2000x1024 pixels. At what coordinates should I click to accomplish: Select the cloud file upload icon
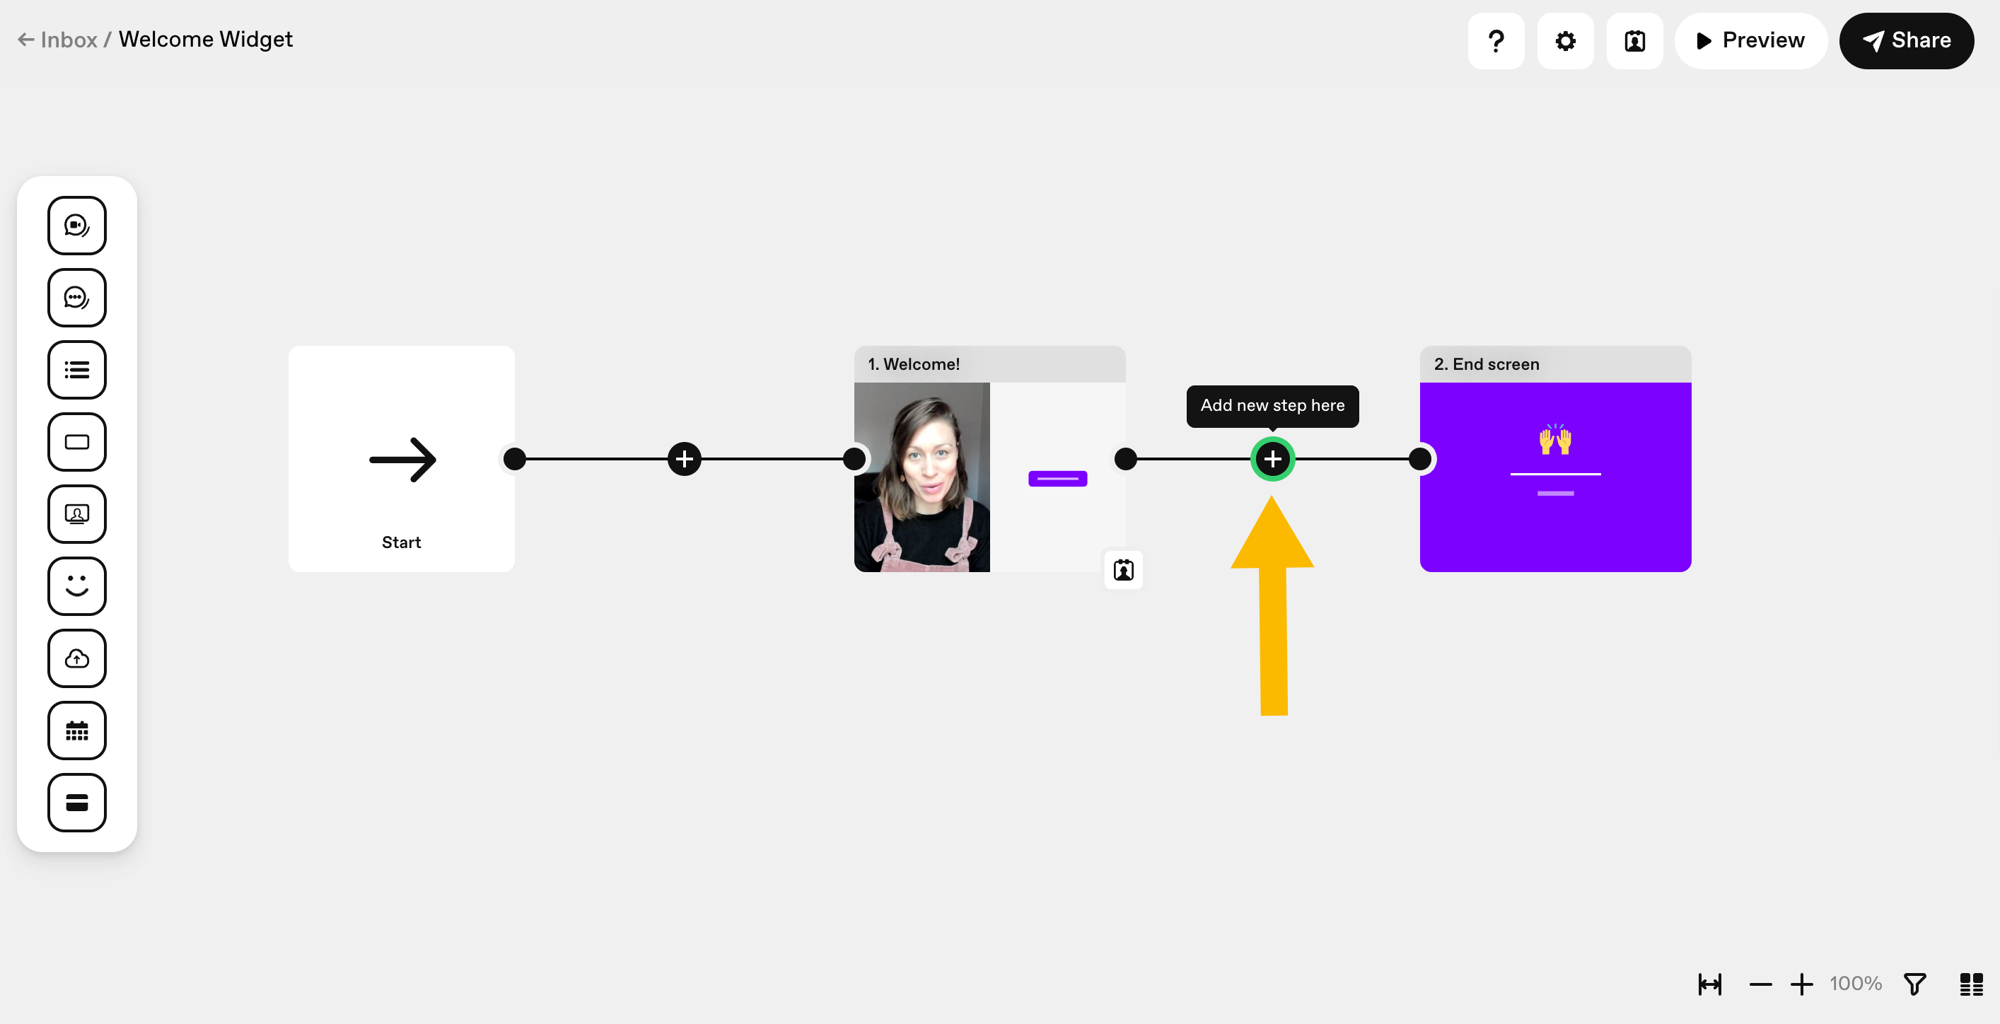tap(77, 658)
